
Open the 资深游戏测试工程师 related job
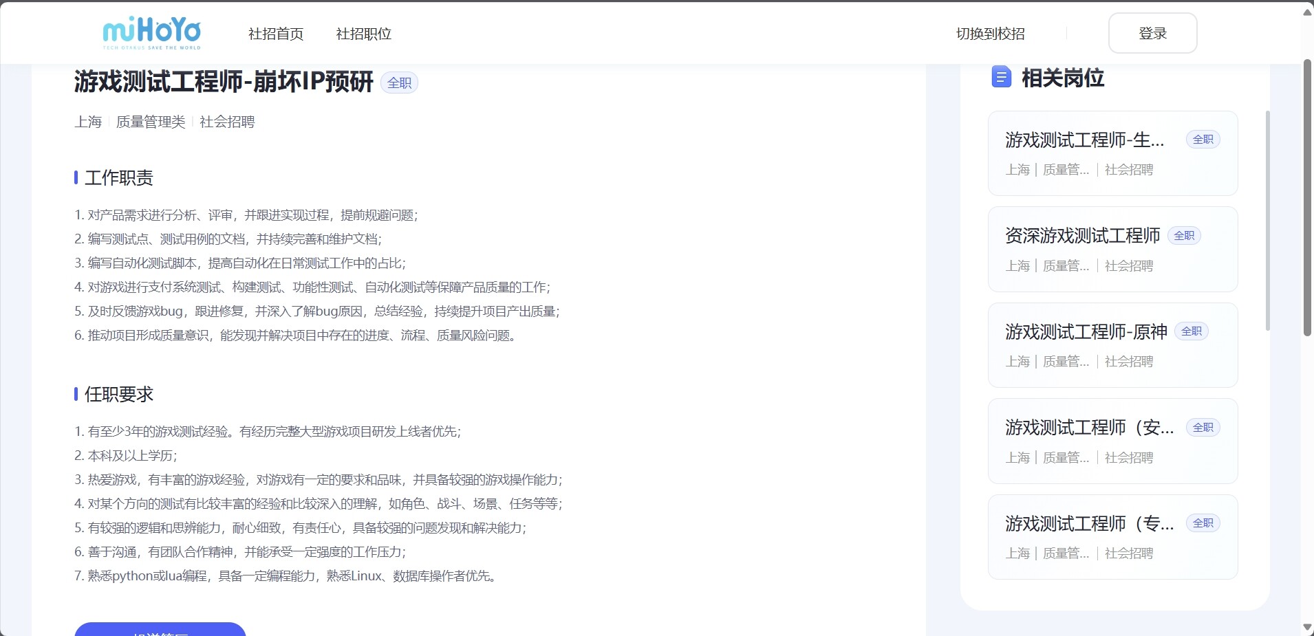click(1082, 236)
